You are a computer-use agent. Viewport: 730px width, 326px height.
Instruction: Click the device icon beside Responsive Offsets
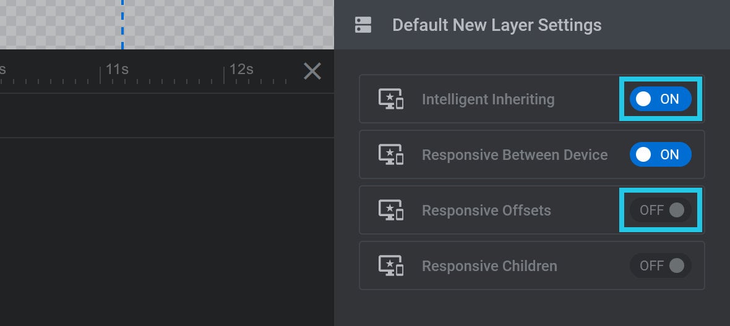390,210
